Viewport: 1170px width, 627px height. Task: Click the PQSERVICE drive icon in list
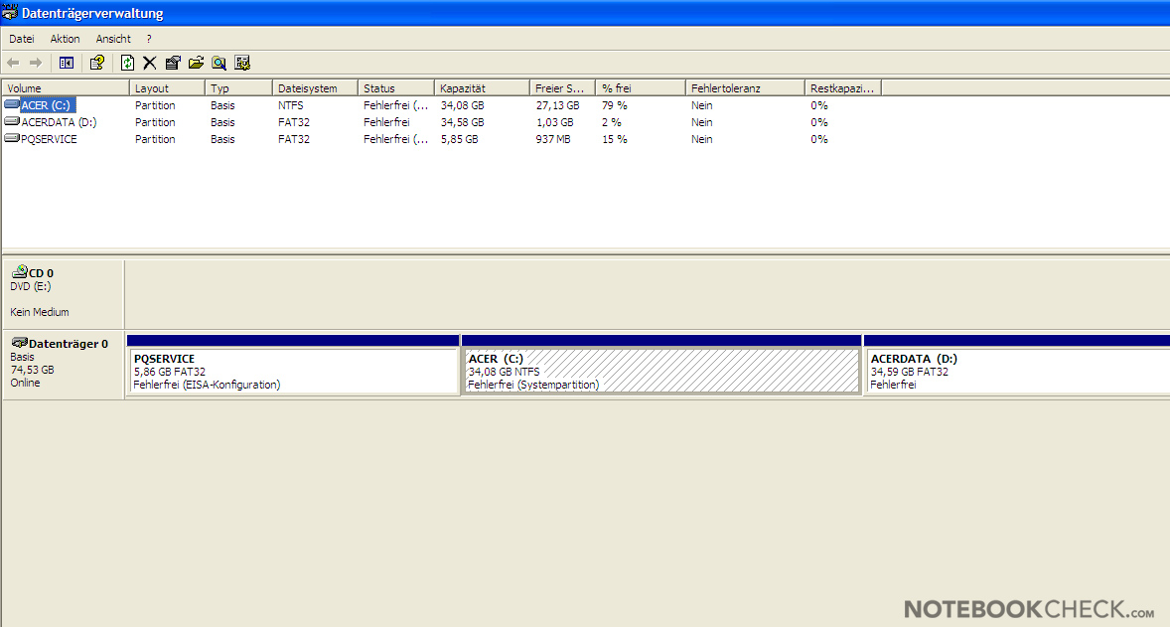pyautogui.click(x=12, y=138)
